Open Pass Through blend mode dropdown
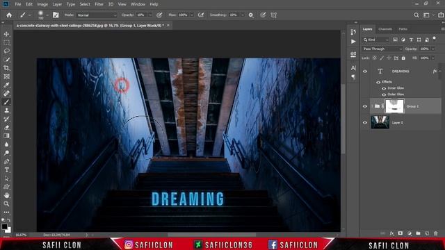This screenshot has width=445, height=250. coord(382,49)
